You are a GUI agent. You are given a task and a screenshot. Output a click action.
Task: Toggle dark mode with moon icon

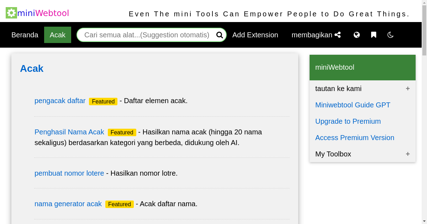(x=390, y=35)
